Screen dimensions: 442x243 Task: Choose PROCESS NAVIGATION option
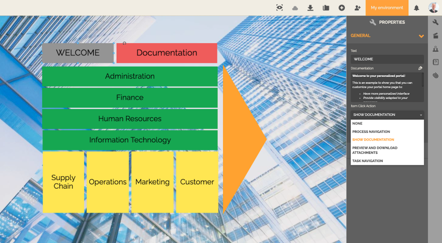click(x=371, y=132)
